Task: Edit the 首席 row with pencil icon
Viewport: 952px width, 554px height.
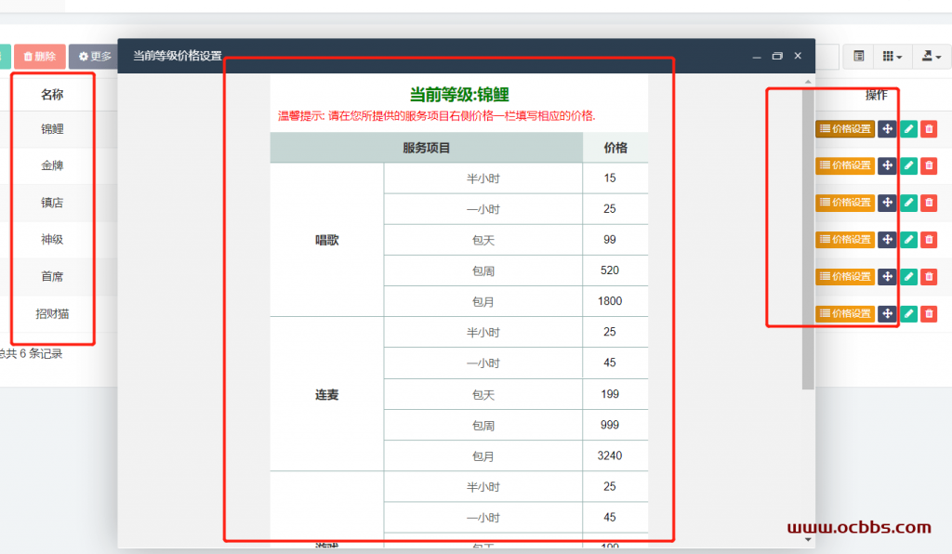Action: [908, 276]
